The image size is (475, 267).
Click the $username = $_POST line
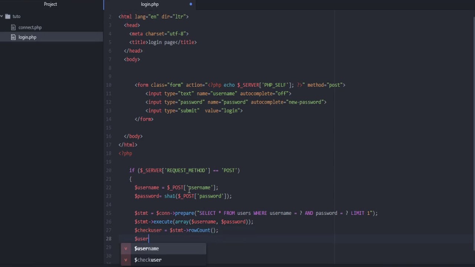(176, 187)
